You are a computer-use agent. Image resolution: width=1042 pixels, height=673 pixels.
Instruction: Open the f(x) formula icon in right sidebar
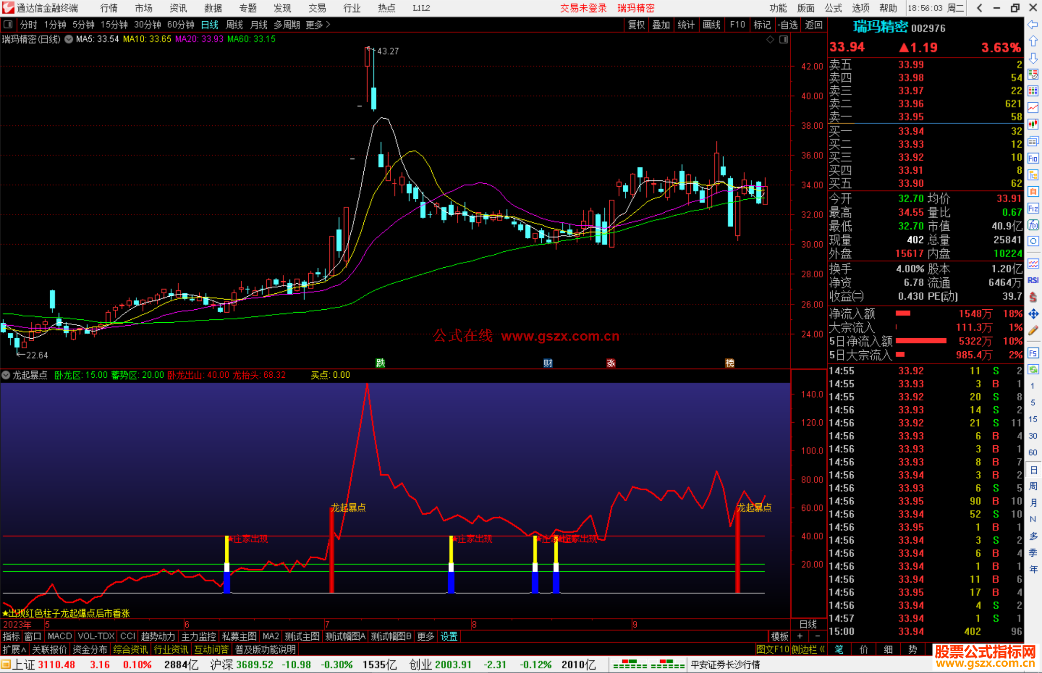pos(1033,225)
